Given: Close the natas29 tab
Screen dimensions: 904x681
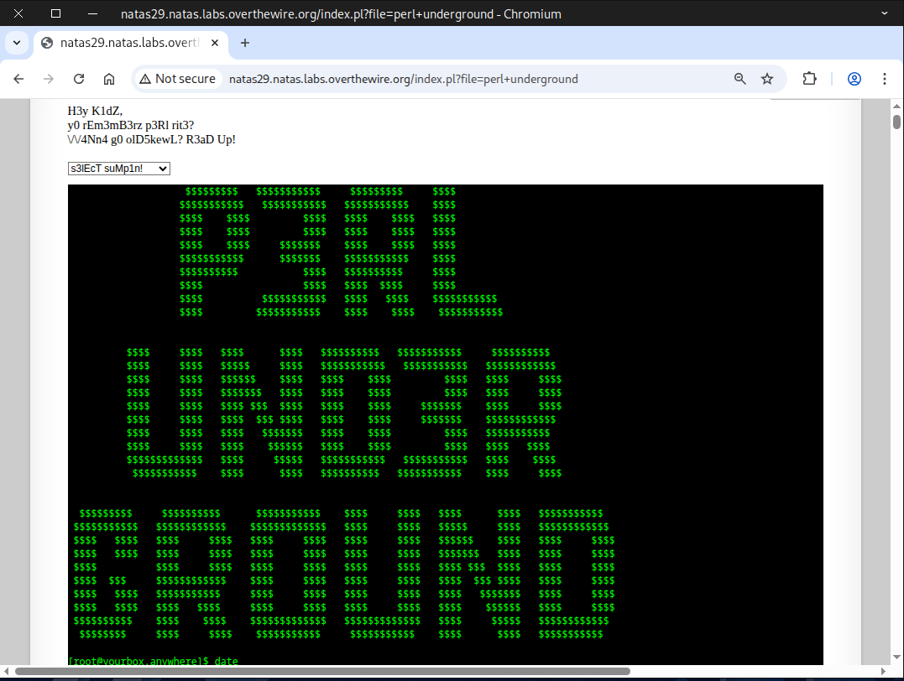Looking at the screenshot, I should pos(214,43).
